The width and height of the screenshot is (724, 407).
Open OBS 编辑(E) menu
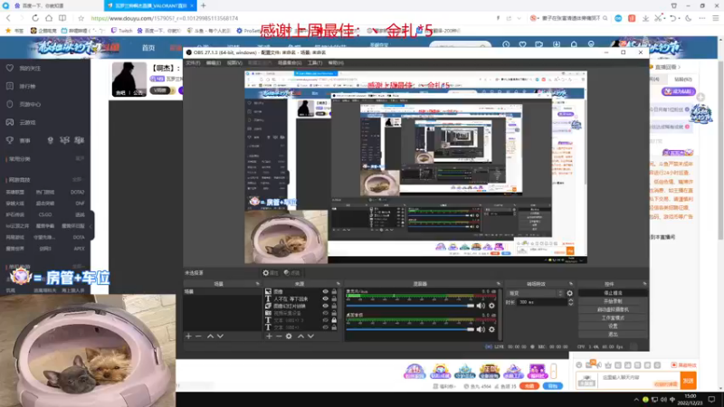point(214,62)
